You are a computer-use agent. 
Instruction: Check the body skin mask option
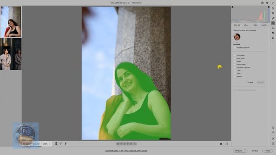click(235, 59)
